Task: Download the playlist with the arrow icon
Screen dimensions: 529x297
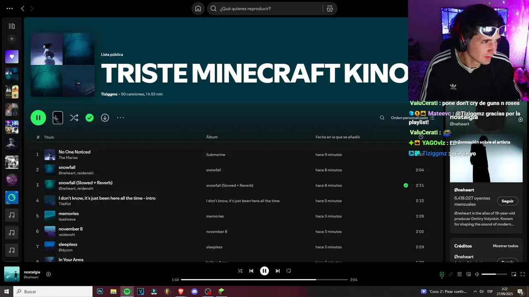Action: pyautogui.click(x=105, y=118)
